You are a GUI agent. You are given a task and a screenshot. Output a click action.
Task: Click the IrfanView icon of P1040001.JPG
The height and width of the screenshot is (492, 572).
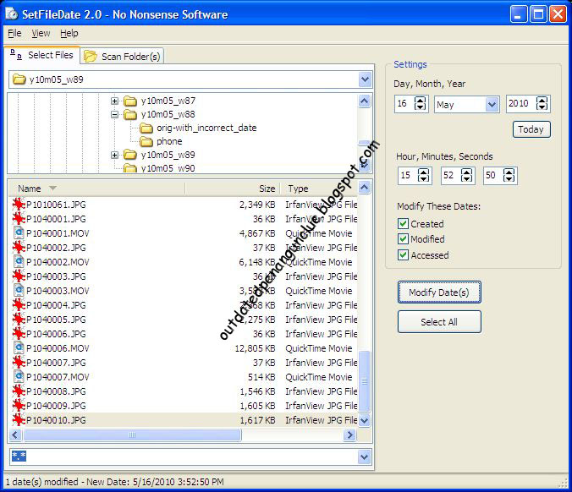pos(19,219)
